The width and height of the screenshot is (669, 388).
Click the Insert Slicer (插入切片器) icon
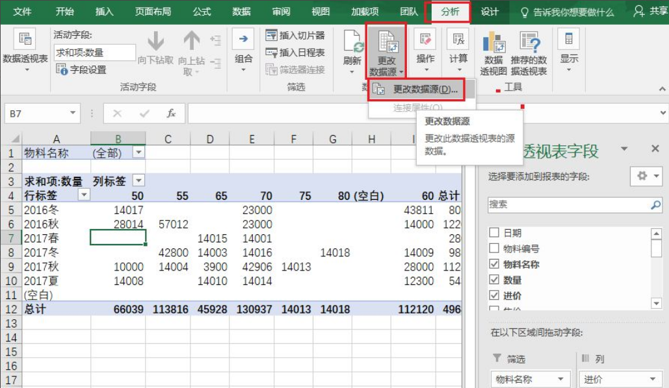coord(271,36)
